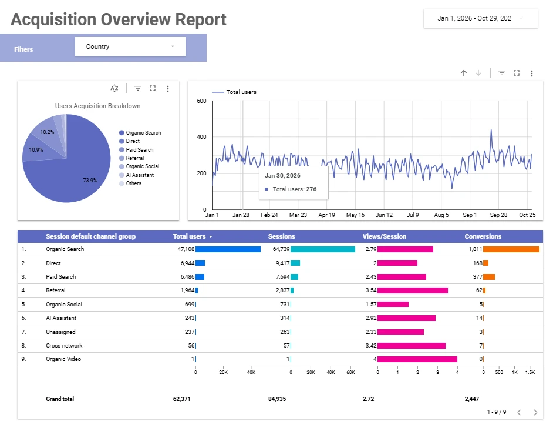Select the Organic Social table row label
The height and width of the screenshot is (421, 553).
pyautogui.click(x=64, y=304)
